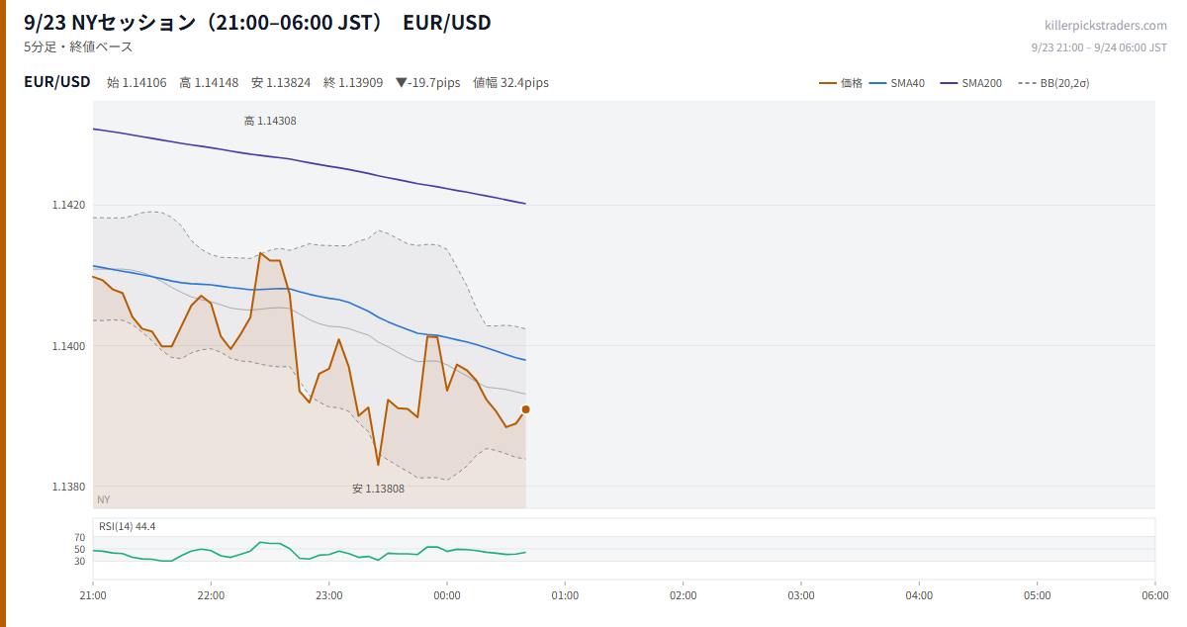Click the orange latest price dot
The height and width of the screenshot is (627, 1187).
click(x=525, y=409)
